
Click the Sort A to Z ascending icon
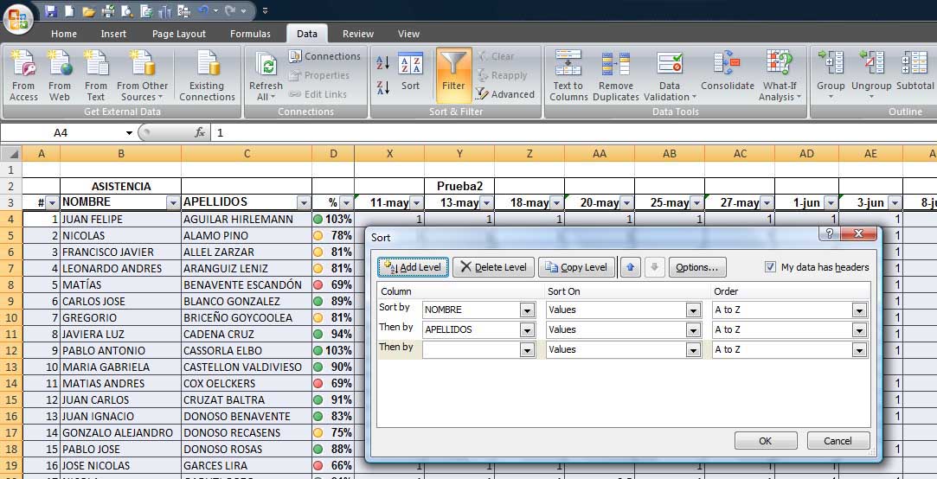point(382,63)
